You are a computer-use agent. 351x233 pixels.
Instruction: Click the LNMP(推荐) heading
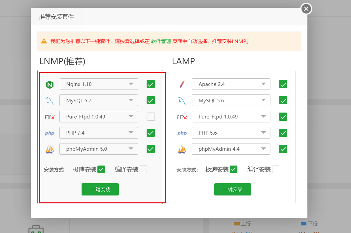click(62, 61)
